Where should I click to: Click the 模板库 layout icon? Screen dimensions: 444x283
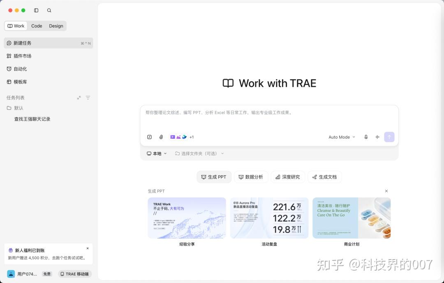9,82
